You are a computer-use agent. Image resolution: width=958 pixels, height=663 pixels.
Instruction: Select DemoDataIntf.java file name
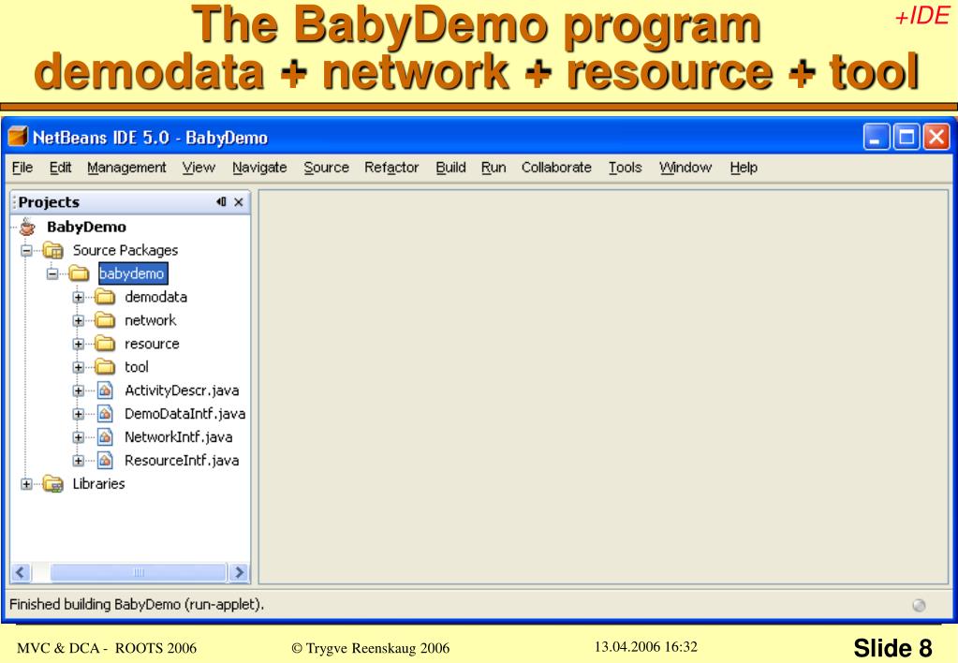[x=184, y=414]
